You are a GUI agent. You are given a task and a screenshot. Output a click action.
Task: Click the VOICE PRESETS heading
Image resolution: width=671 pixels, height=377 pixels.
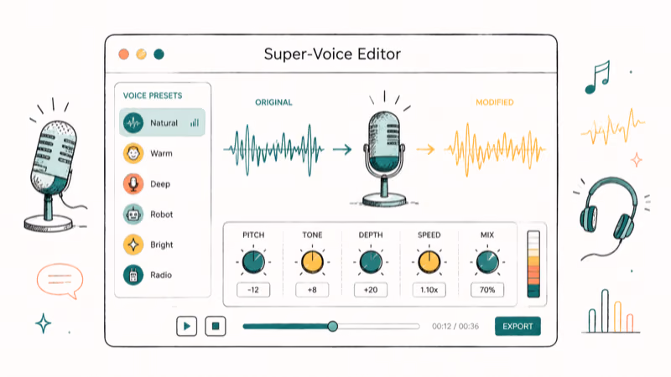(x=153, y=96)
